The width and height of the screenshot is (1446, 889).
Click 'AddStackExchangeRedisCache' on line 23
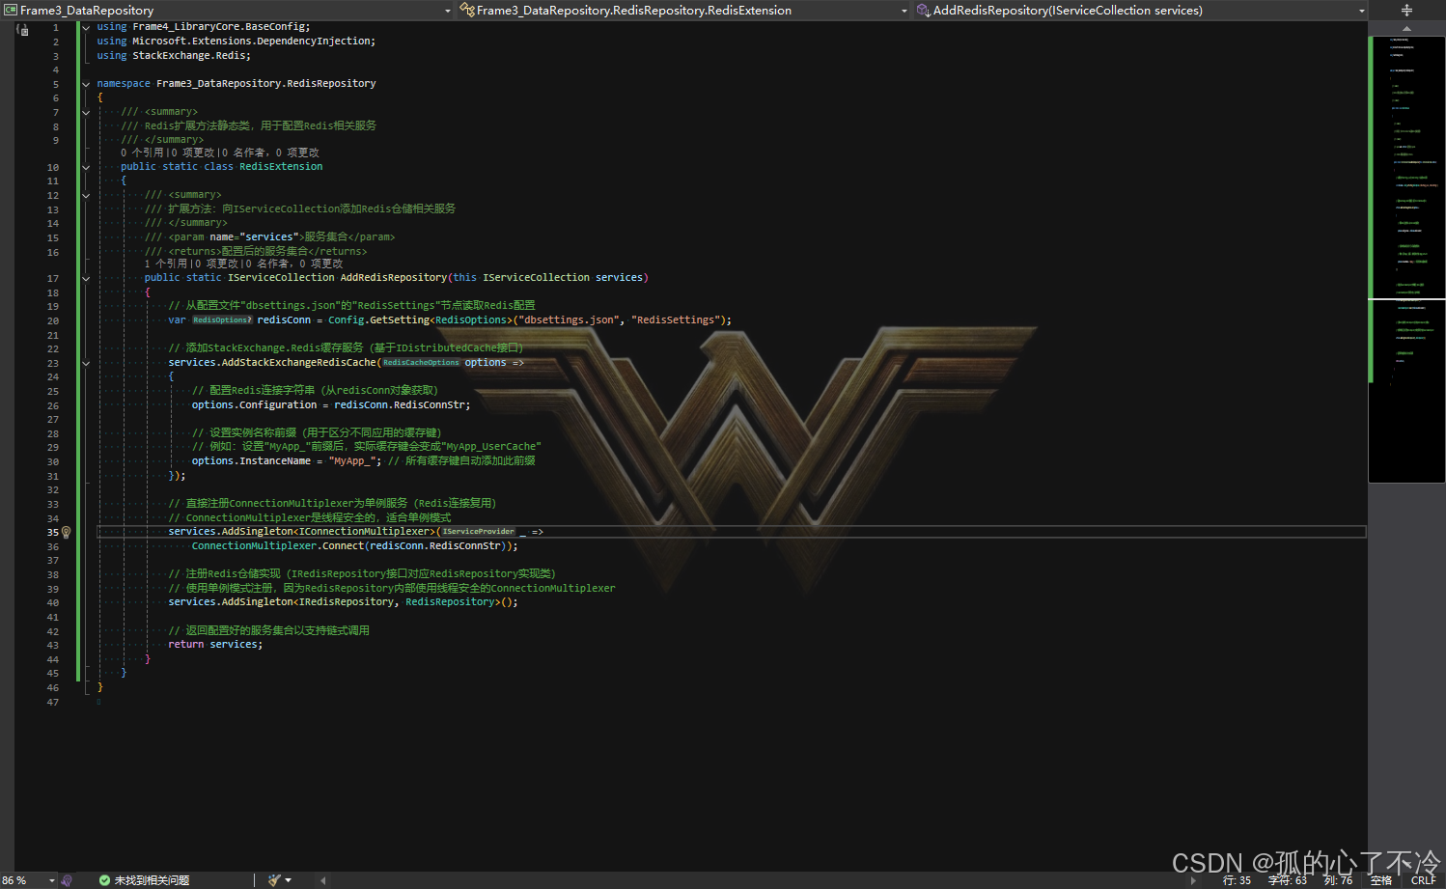(x=299, y=363)
